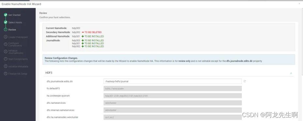
Task: Click the 'Confirm your host selections.' text
Action: pyautogui.click(x=55, y=17)
